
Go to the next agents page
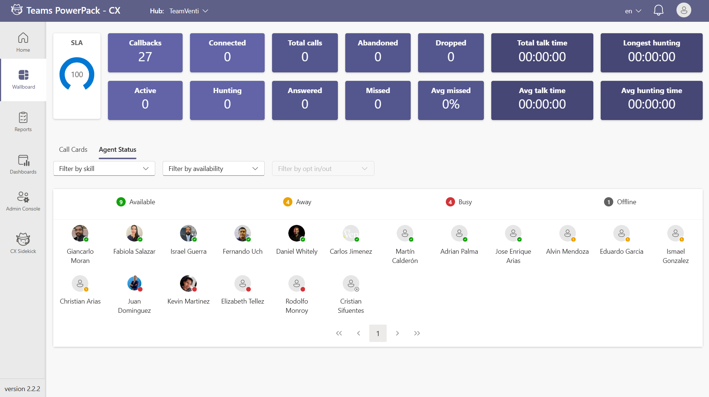click(x=397, y=333)
